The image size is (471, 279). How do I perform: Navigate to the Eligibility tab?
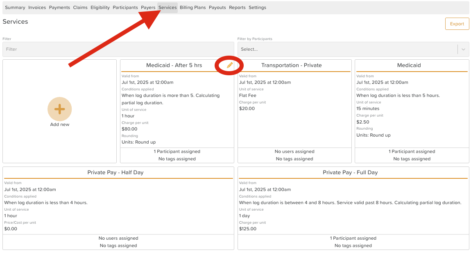coord(100,7)
